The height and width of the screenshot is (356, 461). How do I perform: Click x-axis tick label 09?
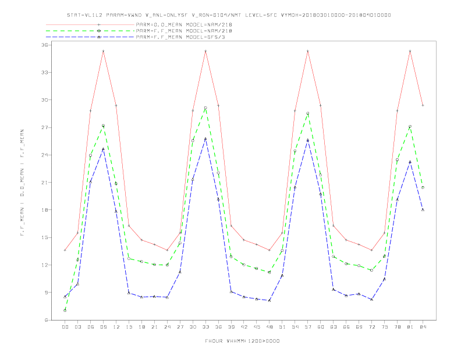pyautogui.click(x=103, y=327)
